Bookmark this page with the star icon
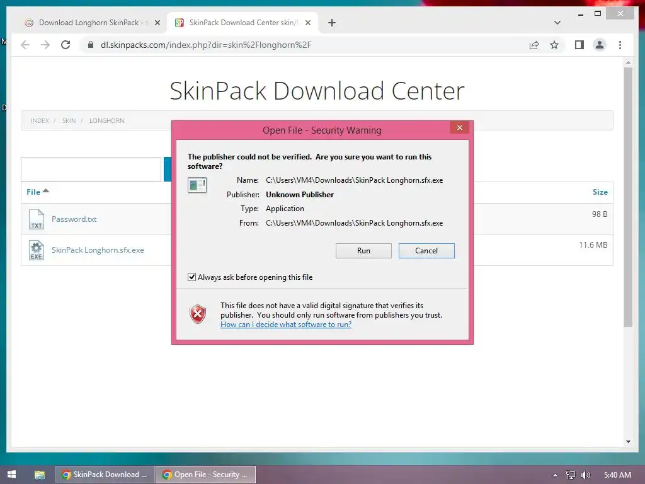 [554, 45]
